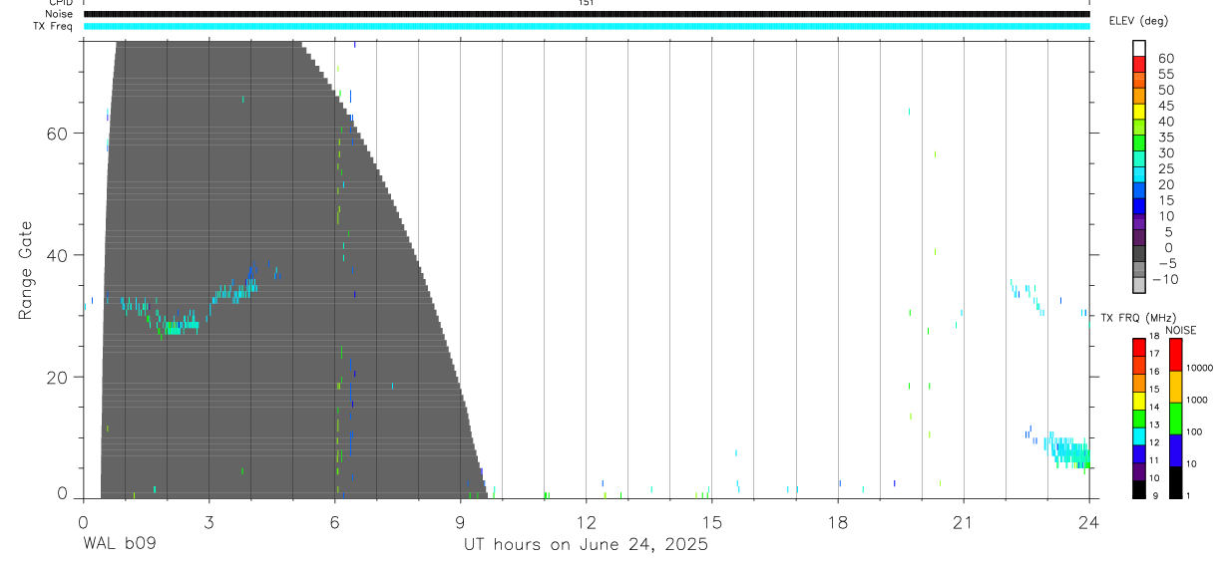The height and width of the screenshot is (565, 1225).
Task: Click the 'NOISE' legend title
Action: coord(1180,330)
